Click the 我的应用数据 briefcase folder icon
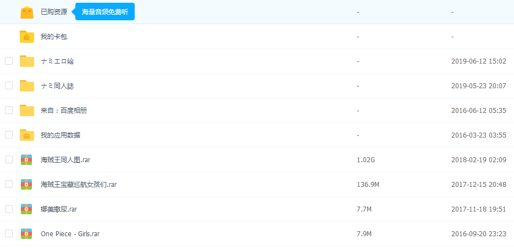514x251 pixels. 27,135
